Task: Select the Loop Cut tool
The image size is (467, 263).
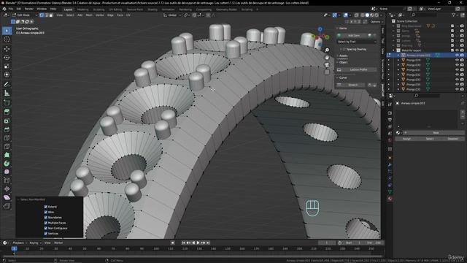Action: tap(7, 138)
